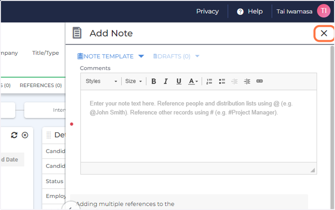This screenshot has width=335, height=210.
Task: Click the TI profile avatar
Action: tap(324, 11)
